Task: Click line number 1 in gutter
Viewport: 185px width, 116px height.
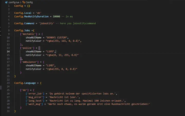Action: (9, 6)
